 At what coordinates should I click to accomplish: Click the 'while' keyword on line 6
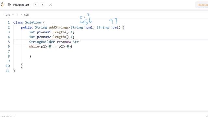pos(34,46)
